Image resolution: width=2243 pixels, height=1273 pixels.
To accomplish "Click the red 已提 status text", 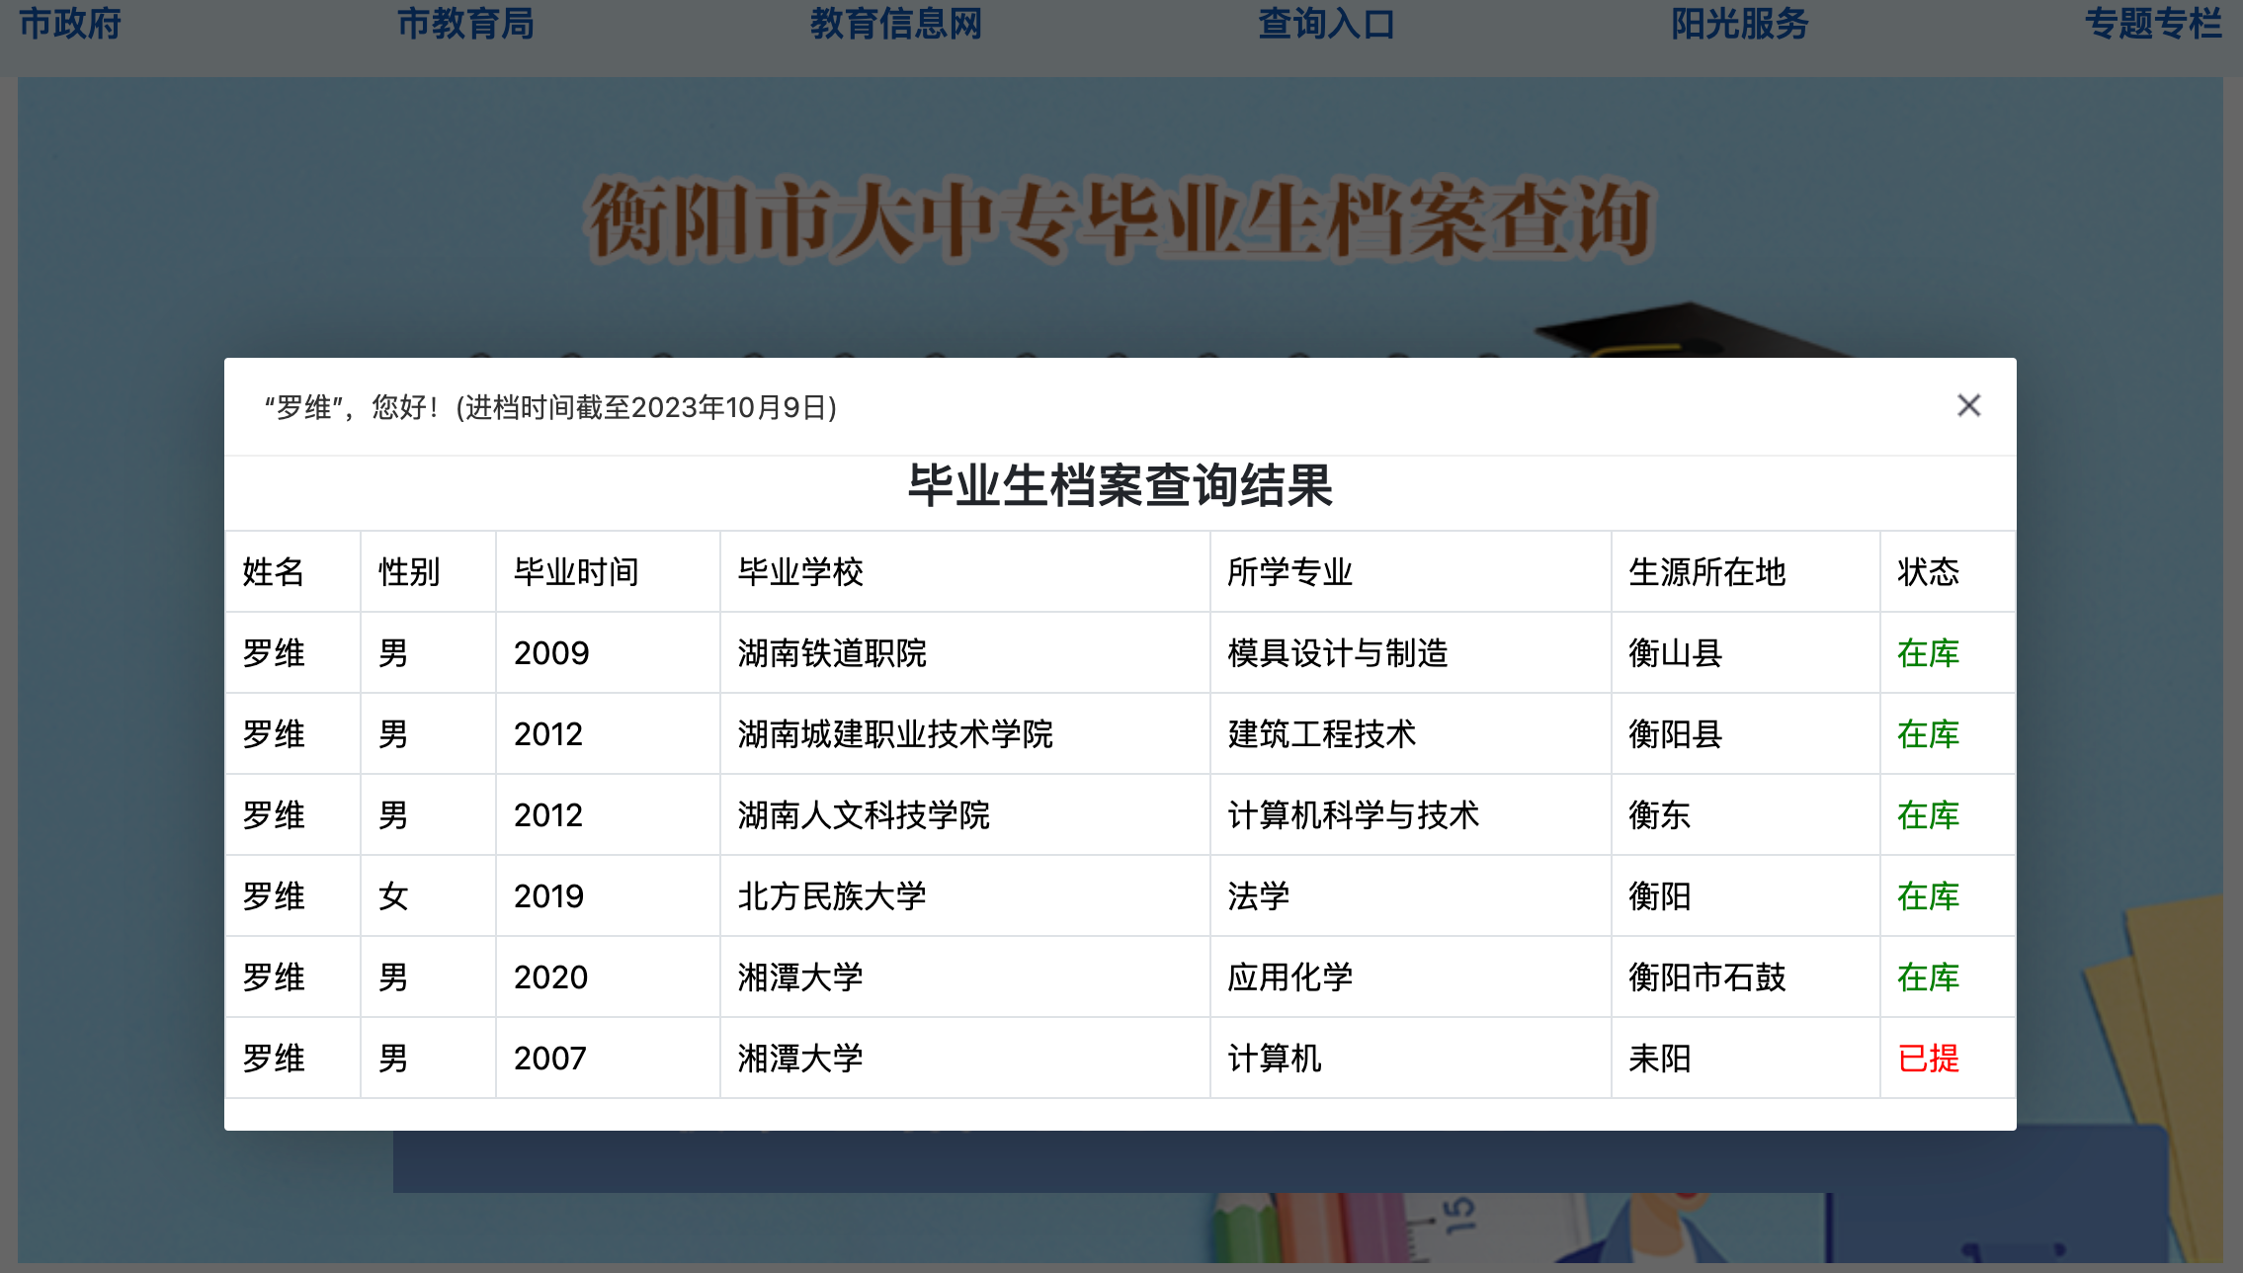I will coord(1928,1059).
